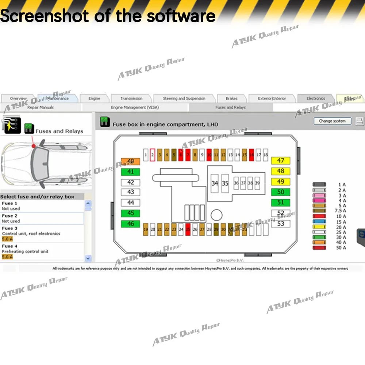Viewport: 365px width, 365px height.
Task: Open the Brakes tab
Action: [x=232, y=99]
